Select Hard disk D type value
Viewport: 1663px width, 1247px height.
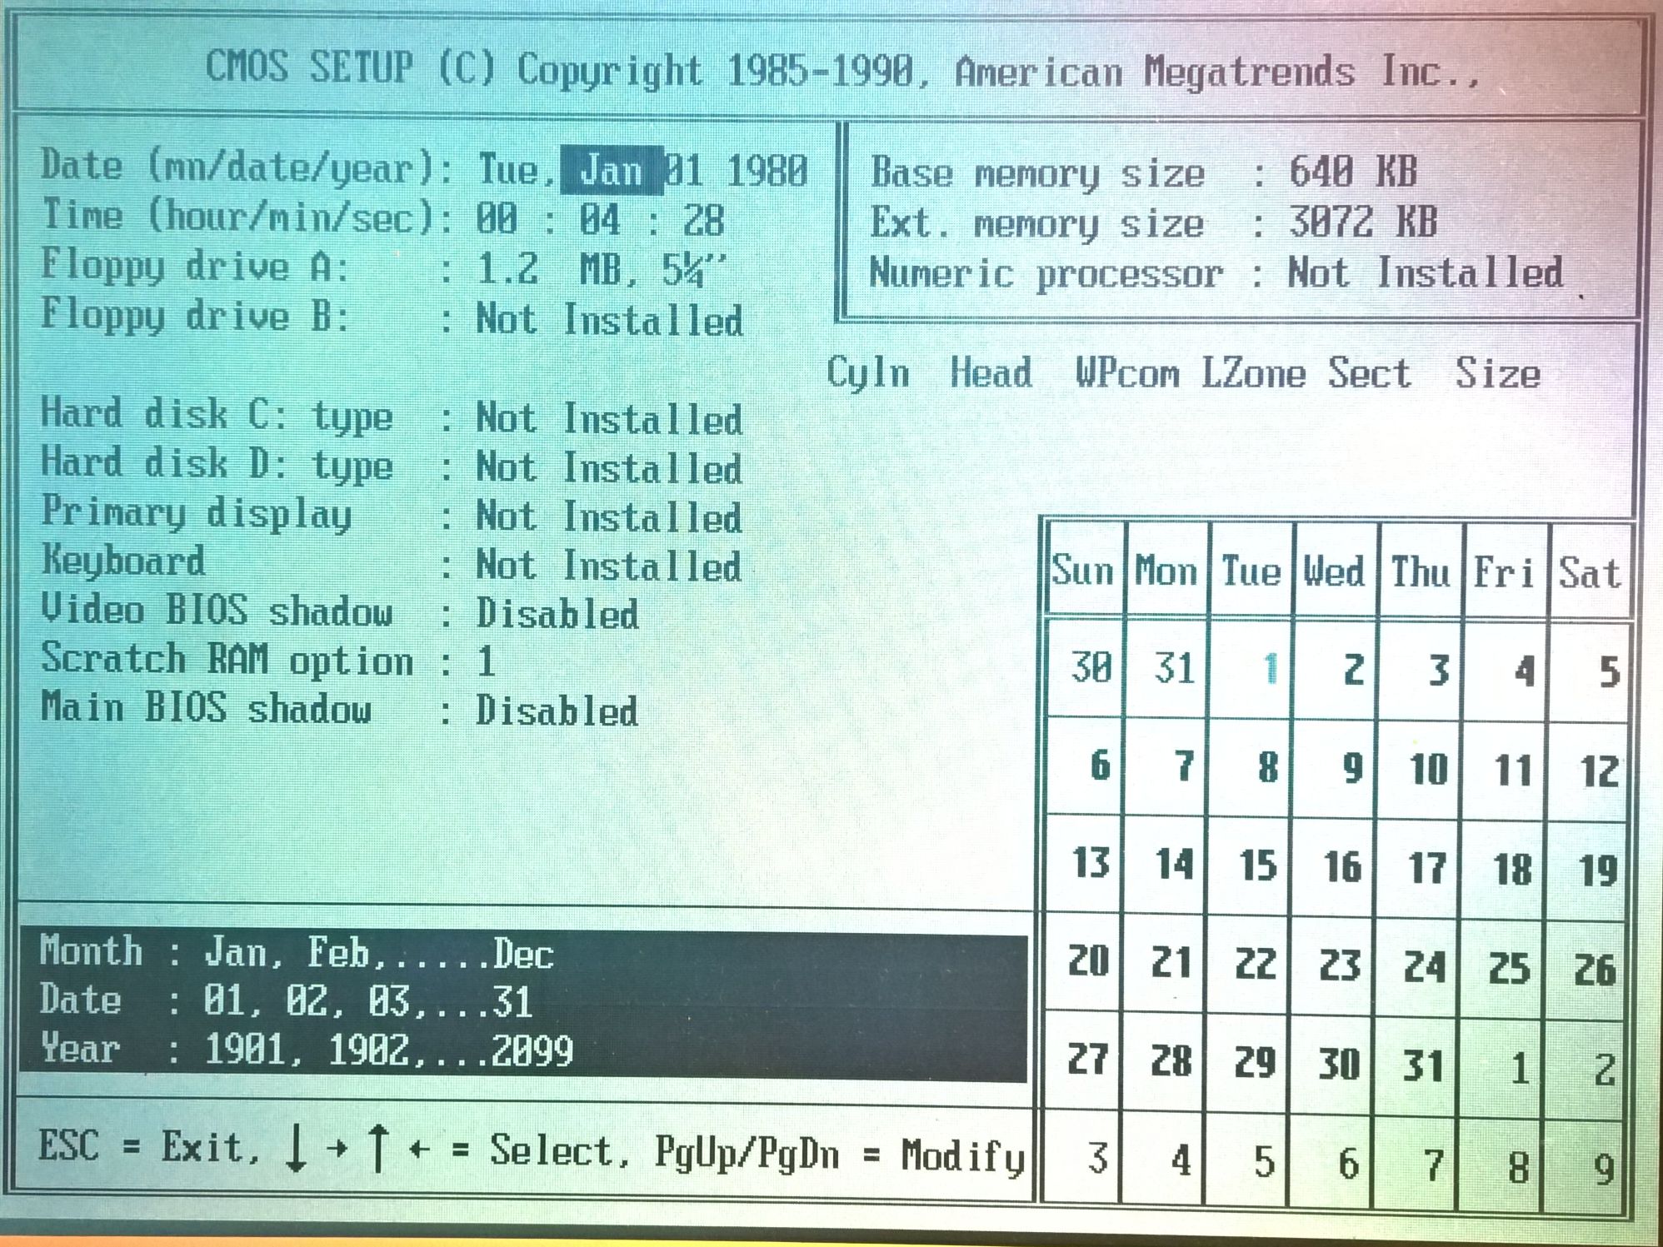point(609,468)
